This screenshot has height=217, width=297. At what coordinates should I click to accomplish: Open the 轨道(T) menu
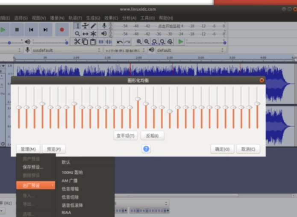[x=75, y=18]
